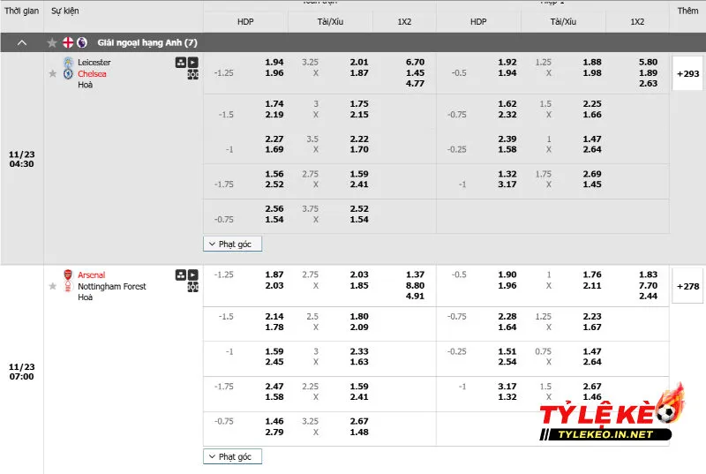
Task: Select the 6.70 Leicester full-match 1X2 odds
Action: point(415,63)
